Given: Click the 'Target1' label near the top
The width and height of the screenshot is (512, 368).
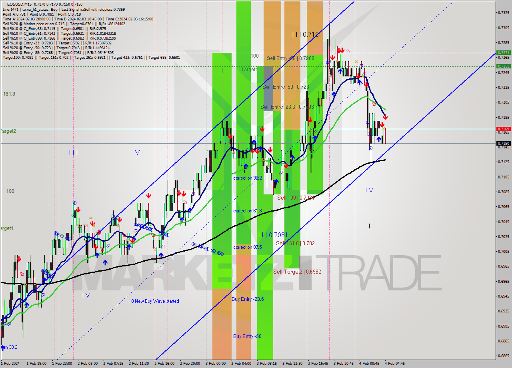Looking at the screenshot, I should (x=249, y=69).
